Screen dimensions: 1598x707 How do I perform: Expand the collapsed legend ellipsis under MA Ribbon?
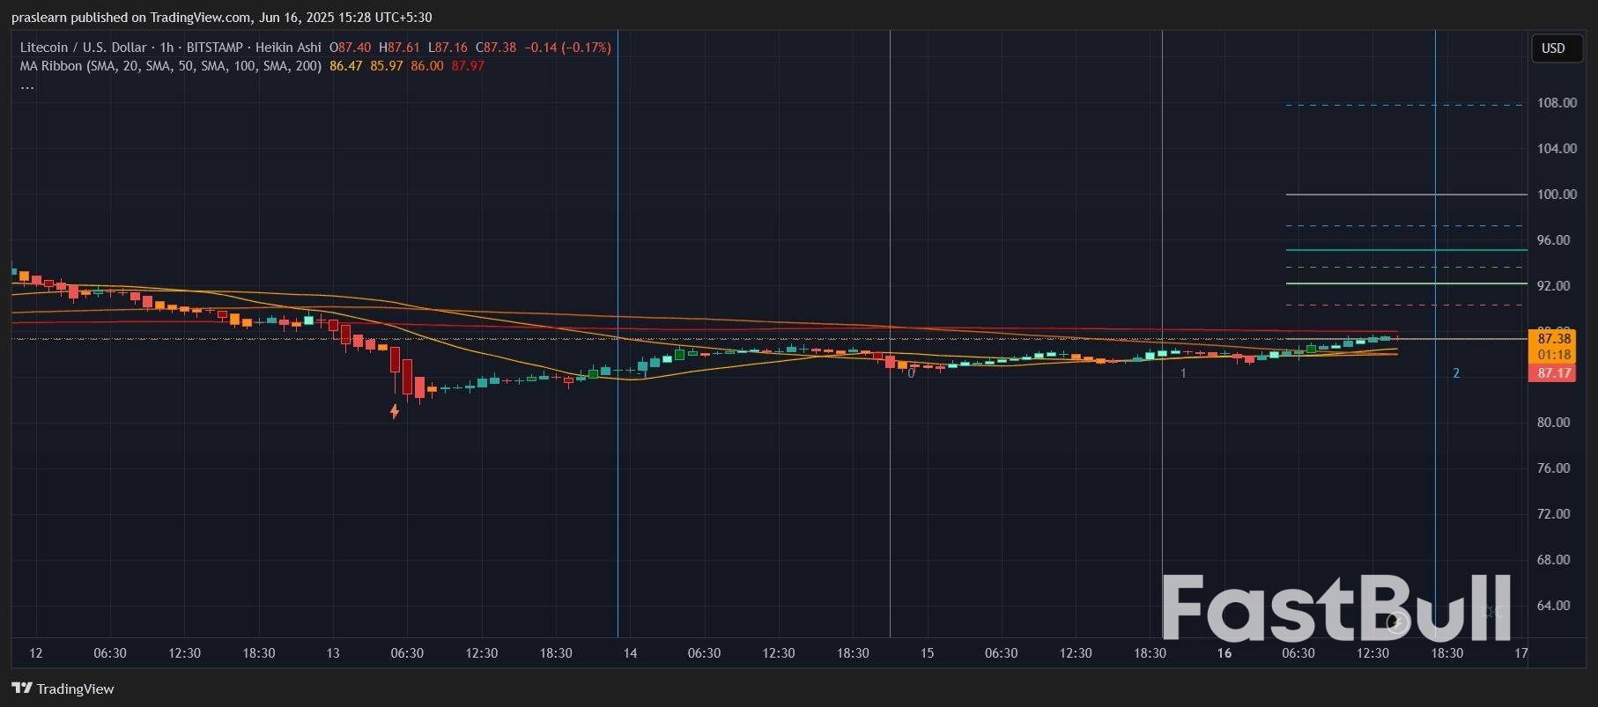click(x=27, y=85)
